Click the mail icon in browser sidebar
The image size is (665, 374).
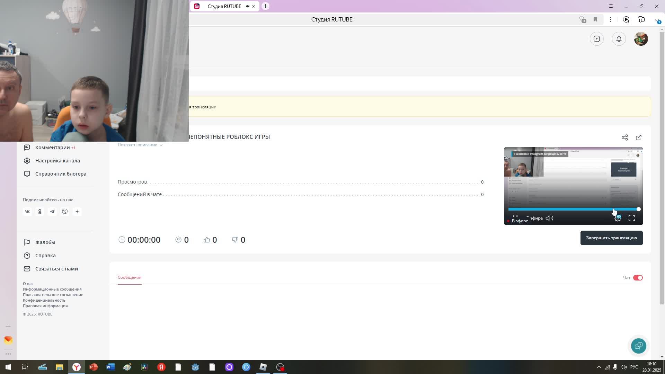[x=8, y=340]
